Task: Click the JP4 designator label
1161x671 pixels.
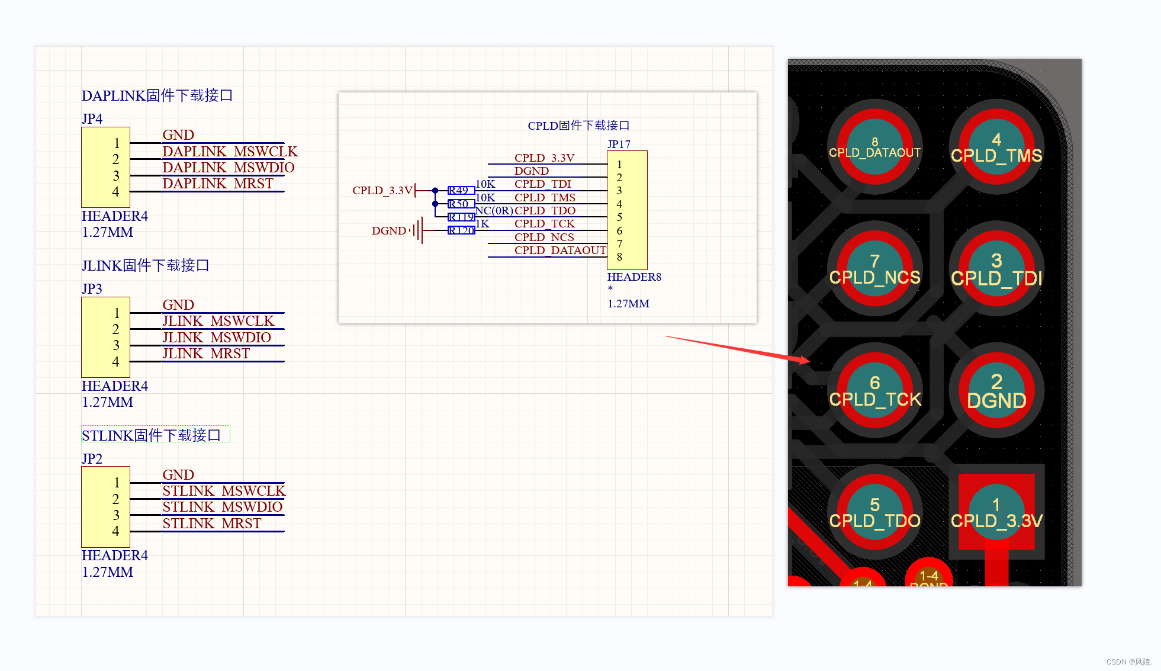Action: 92,119
